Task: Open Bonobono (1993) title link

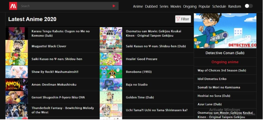Action: pyautogui.click(x=139, y=72)
